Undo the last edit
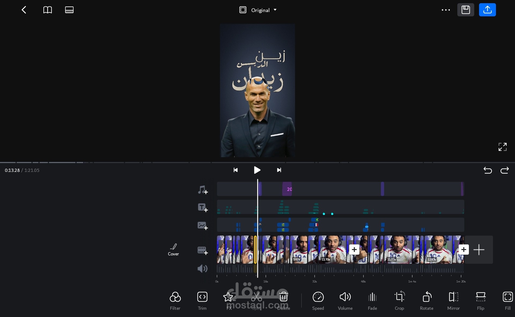 (488, 170)
